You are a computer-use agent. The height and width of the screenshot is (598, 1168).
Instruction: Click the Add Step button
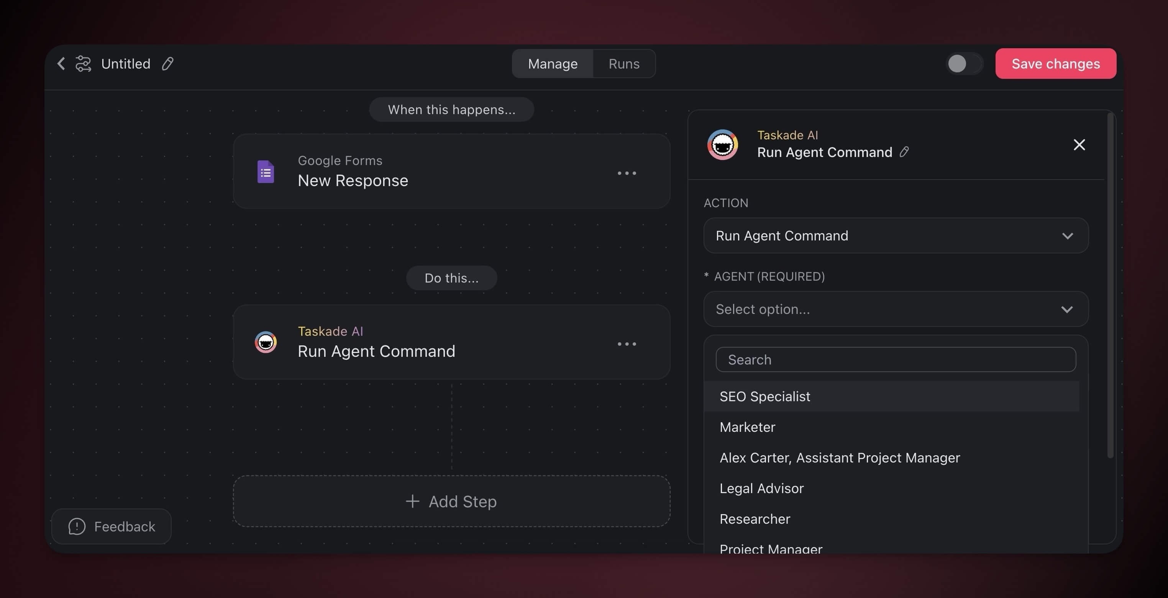tap(451, 501)
